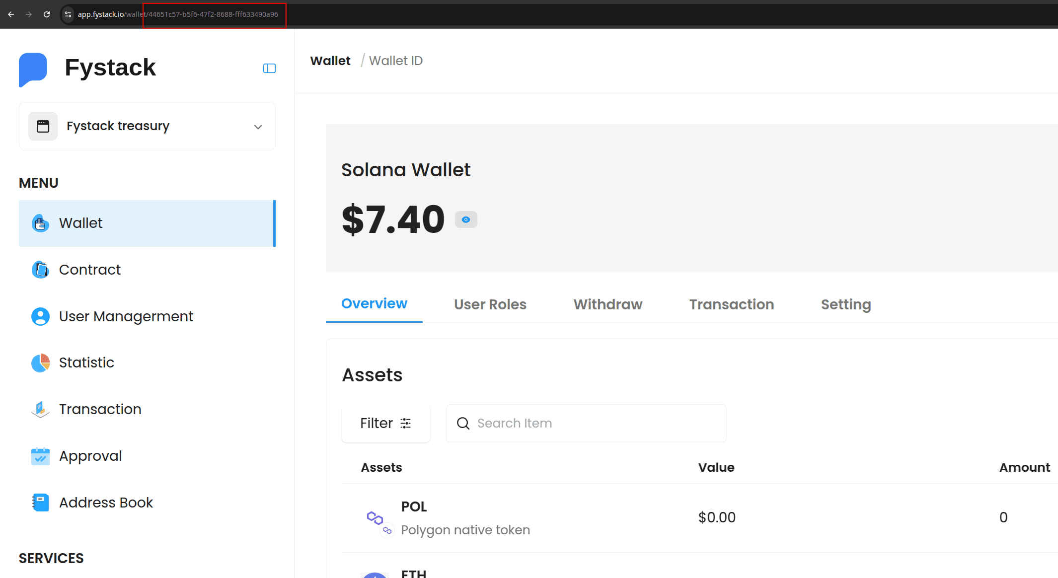Open the Setting tab

point(846,304)
